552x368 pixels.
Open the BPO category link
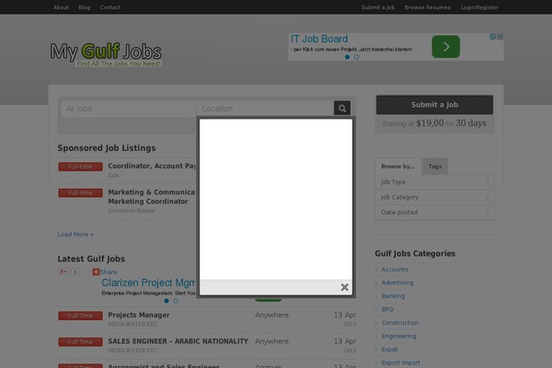(x=387, y=309)
